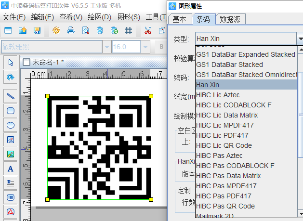Open the 绘图(D) menu
This screenshot has width=303, height=221.
coord(99,17)
